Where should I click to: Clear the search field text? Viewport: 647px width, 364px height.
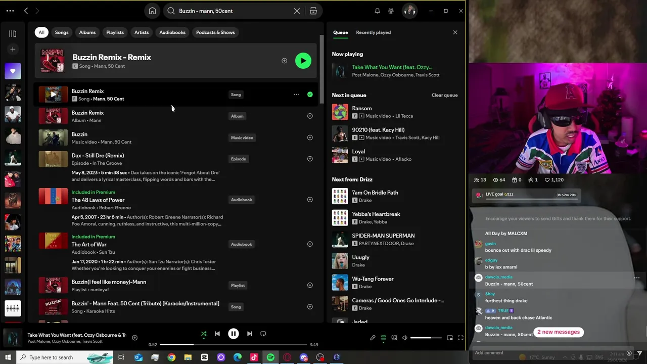297,11
